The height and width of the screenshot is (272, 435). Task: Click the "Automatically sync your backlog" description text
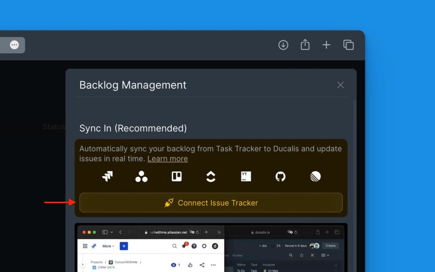[211, 154]
